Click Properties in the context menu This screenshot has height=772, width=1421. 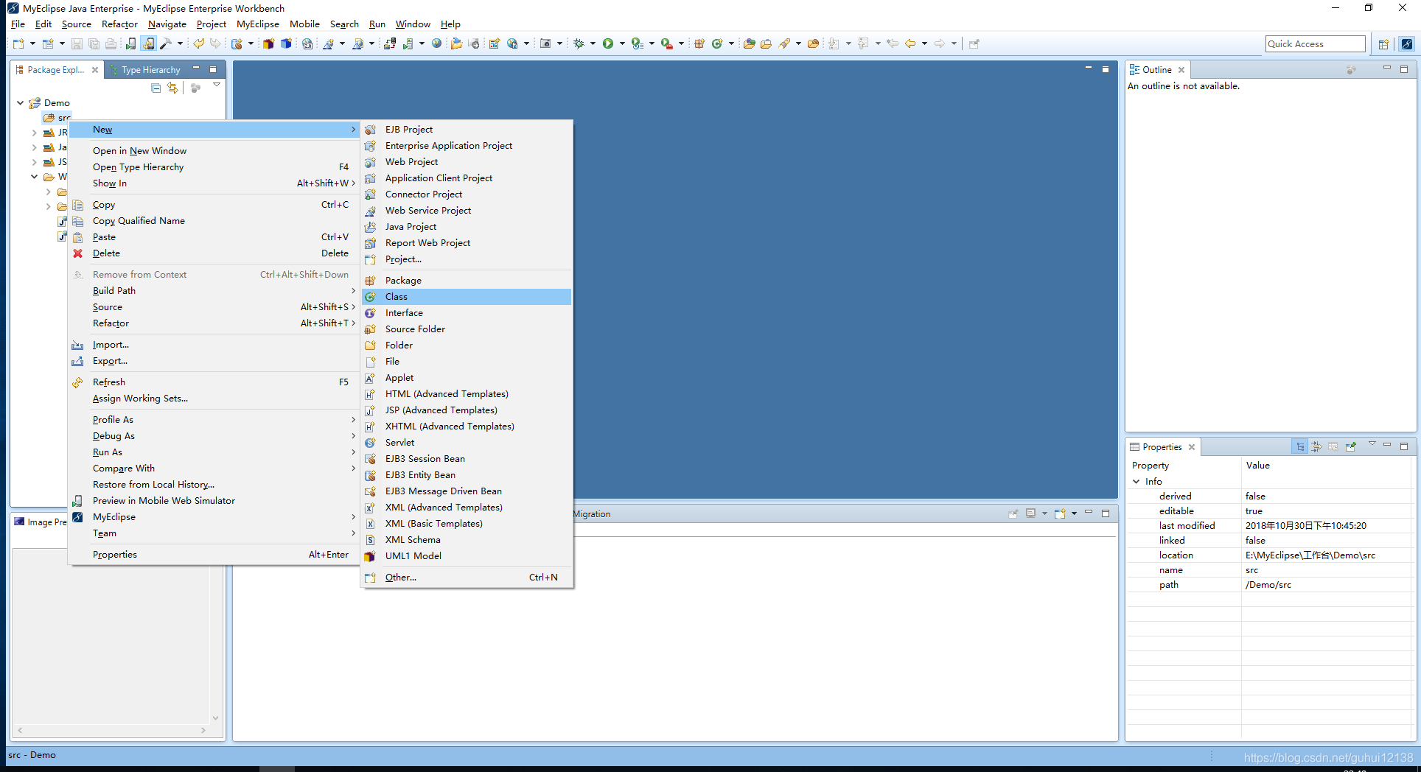[x=214, y=555]
